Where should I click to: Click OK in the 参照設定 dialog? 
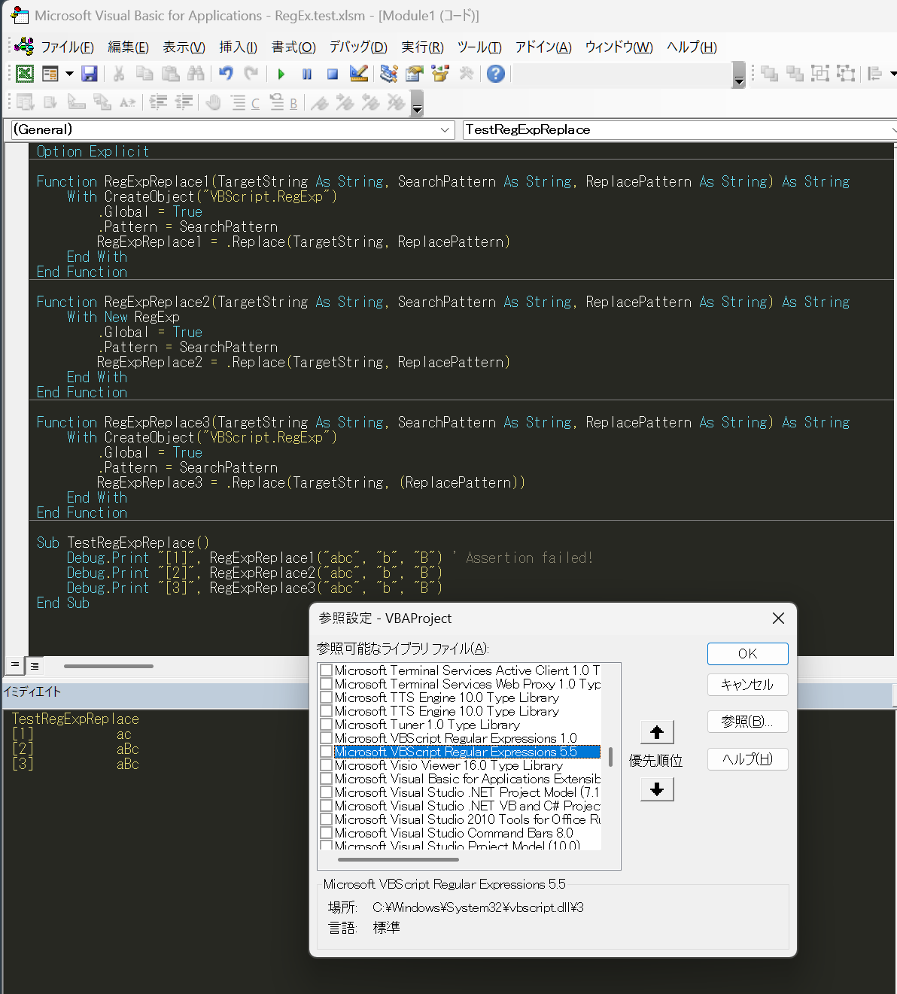[747, 654]
